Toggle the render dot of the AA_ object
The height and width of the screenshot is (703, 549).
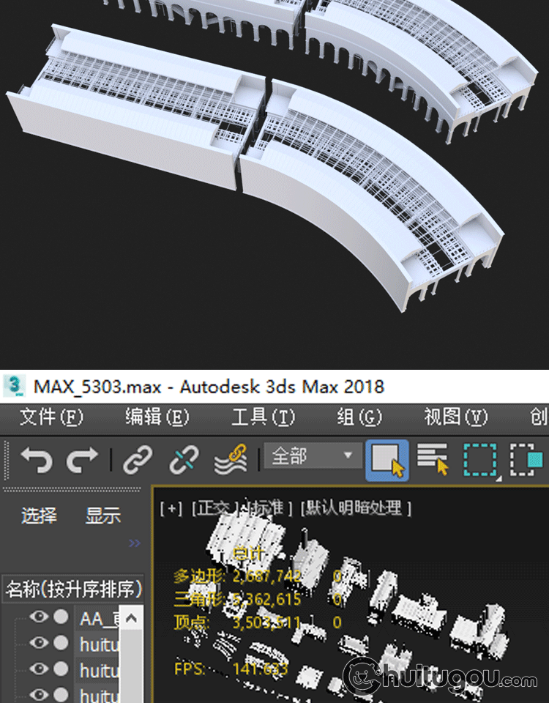pos(61,617)
